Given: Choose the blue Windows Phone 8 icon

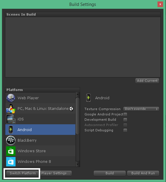Looking at the screenshot, I should (x=11, y=162).
